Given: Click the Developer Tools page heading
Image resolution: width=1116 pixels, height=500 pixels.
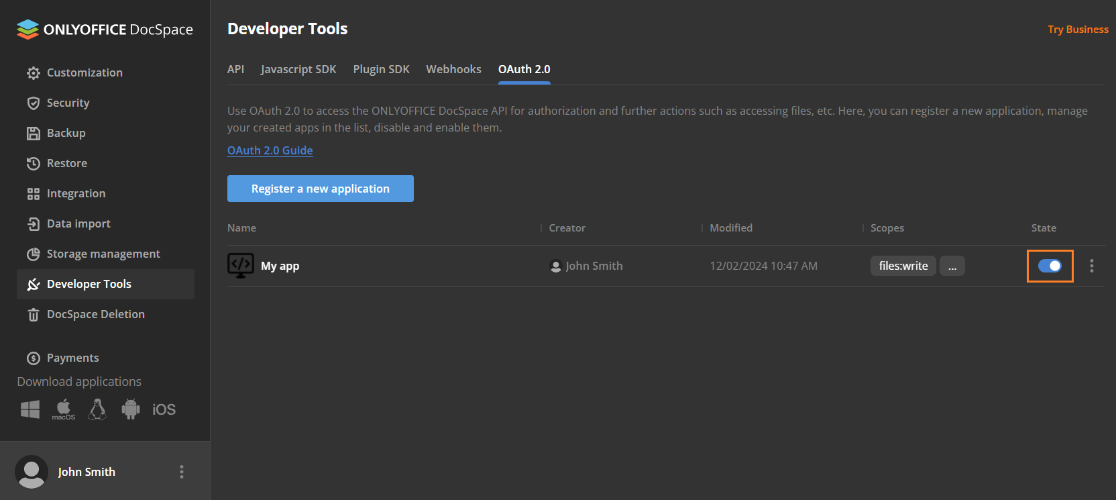Looking at the screenshot, I should point(288,29).
